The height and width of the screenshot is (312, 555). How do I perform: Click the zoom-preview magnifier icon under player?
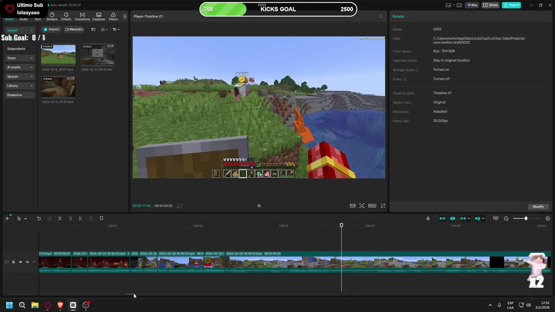click(x=362, y=206)
